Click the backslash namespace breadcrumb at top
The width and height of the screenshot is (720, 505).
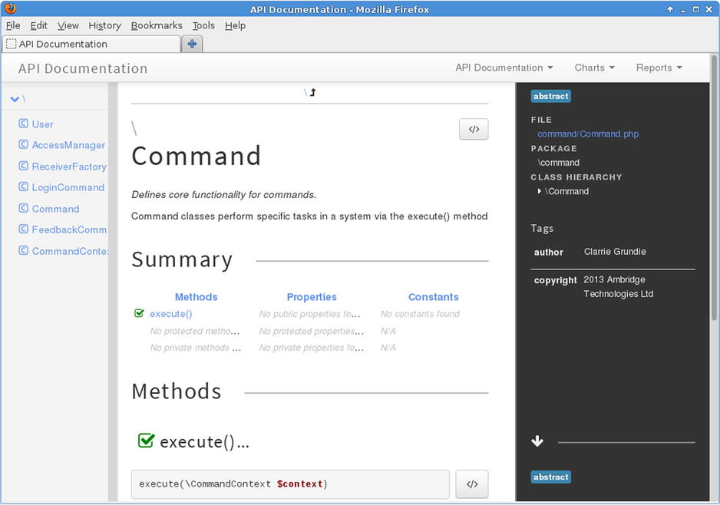(x=306, y=93)
